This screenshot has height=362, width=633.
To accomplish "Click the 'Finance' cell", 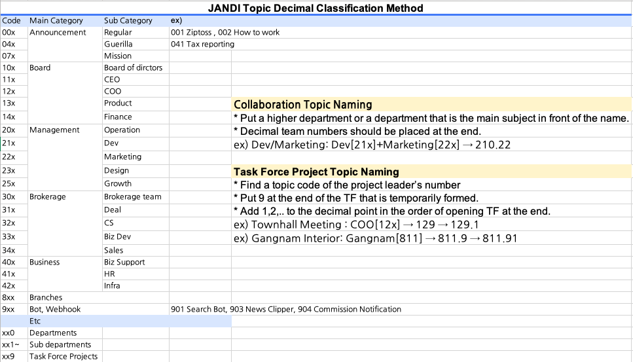I will [136, 117].
